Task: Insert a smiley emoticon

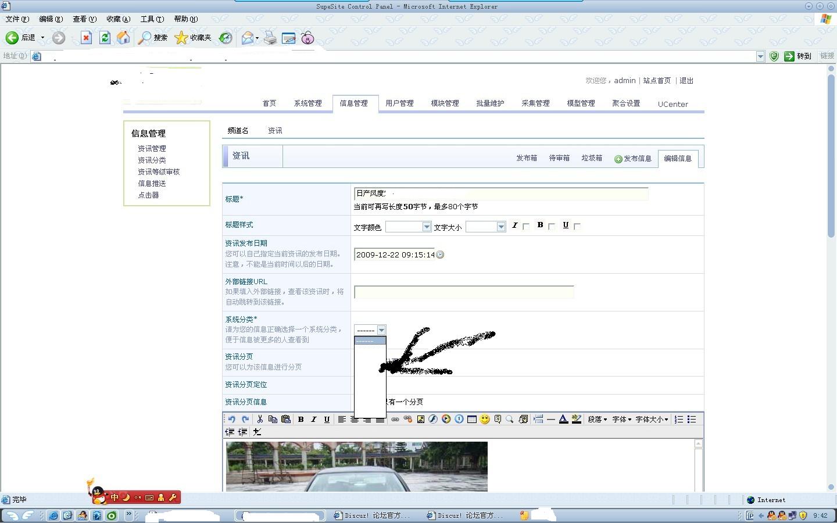Action: click(485, 419)
